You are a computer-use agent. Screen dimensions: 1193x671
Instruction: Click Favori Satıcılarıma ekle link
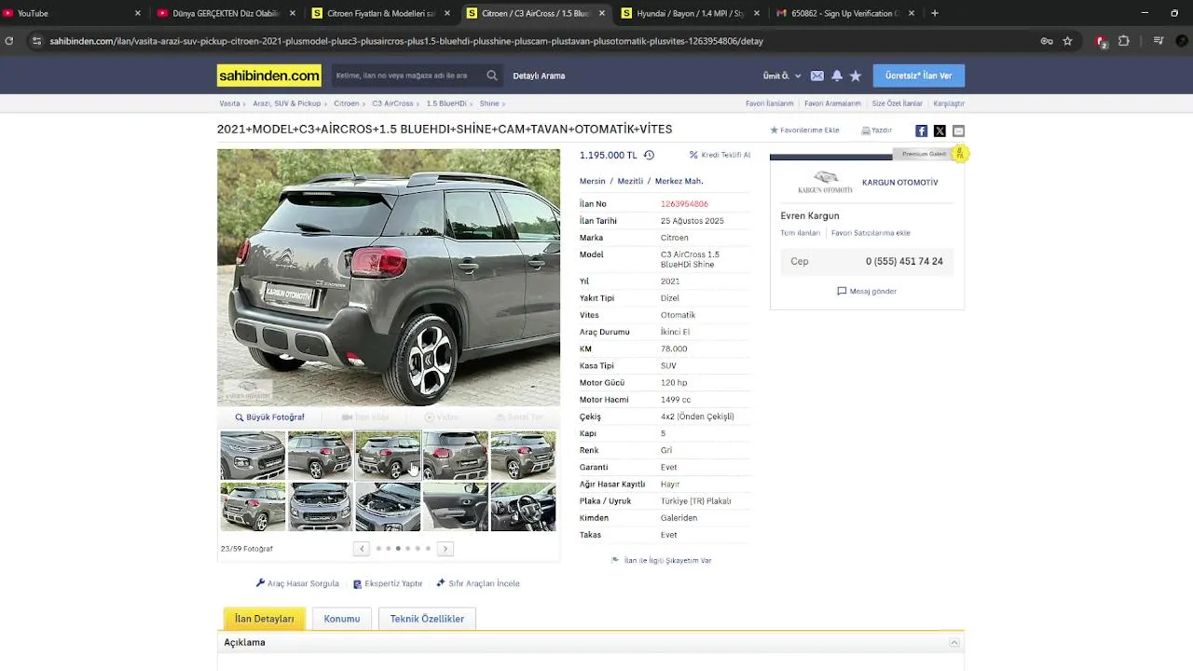pos(871,233)
